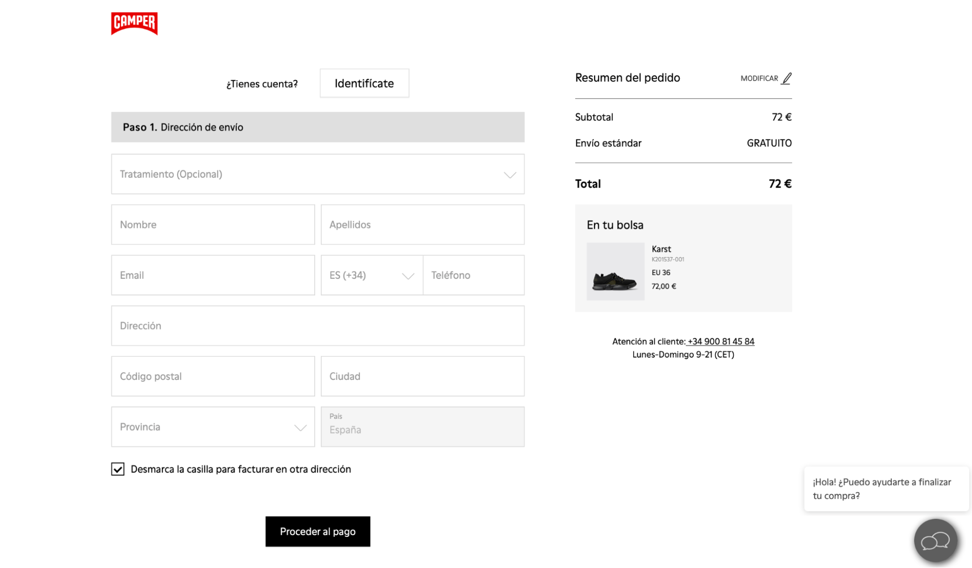Click the pencil icon next to MODIFICAR
The image size is (972, 568).
(x=786, y=78)
